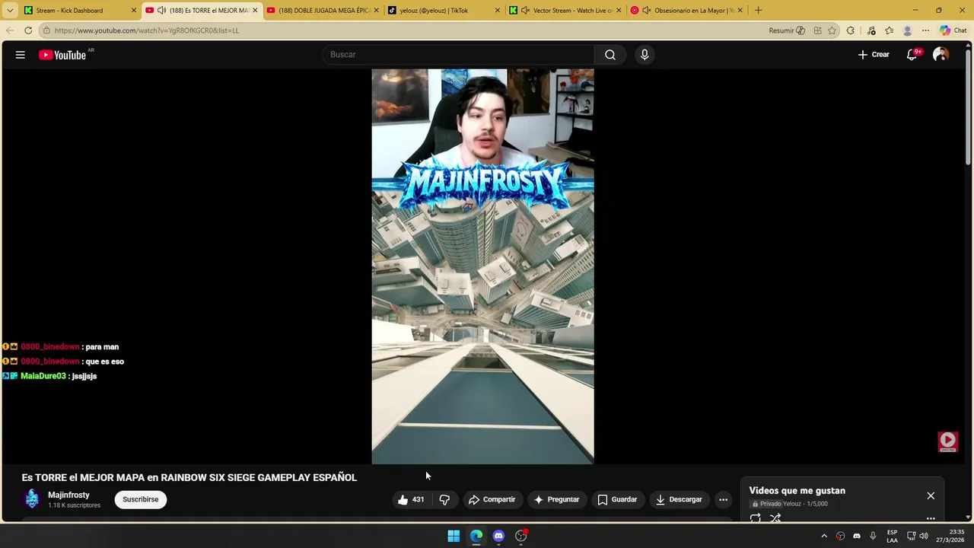Add page to favorites star

pos(832,30)
